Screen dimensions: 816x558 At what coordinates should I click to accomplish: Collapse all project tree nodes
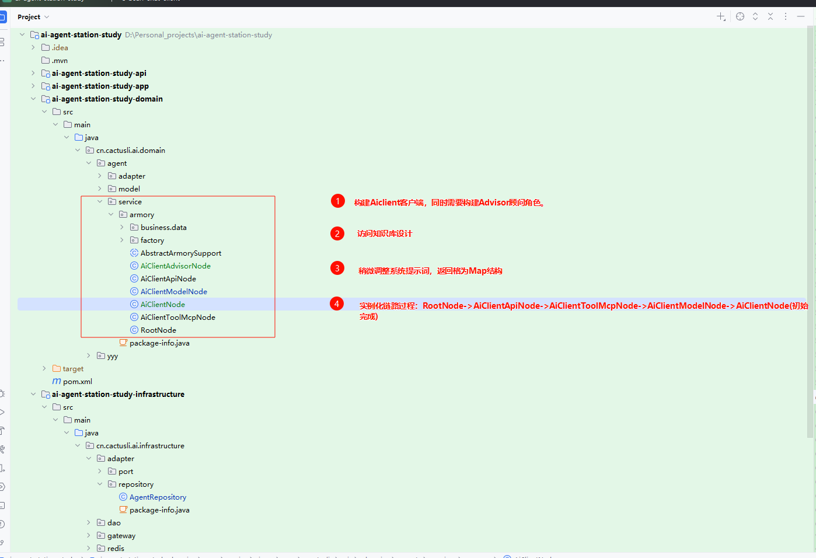770,17
